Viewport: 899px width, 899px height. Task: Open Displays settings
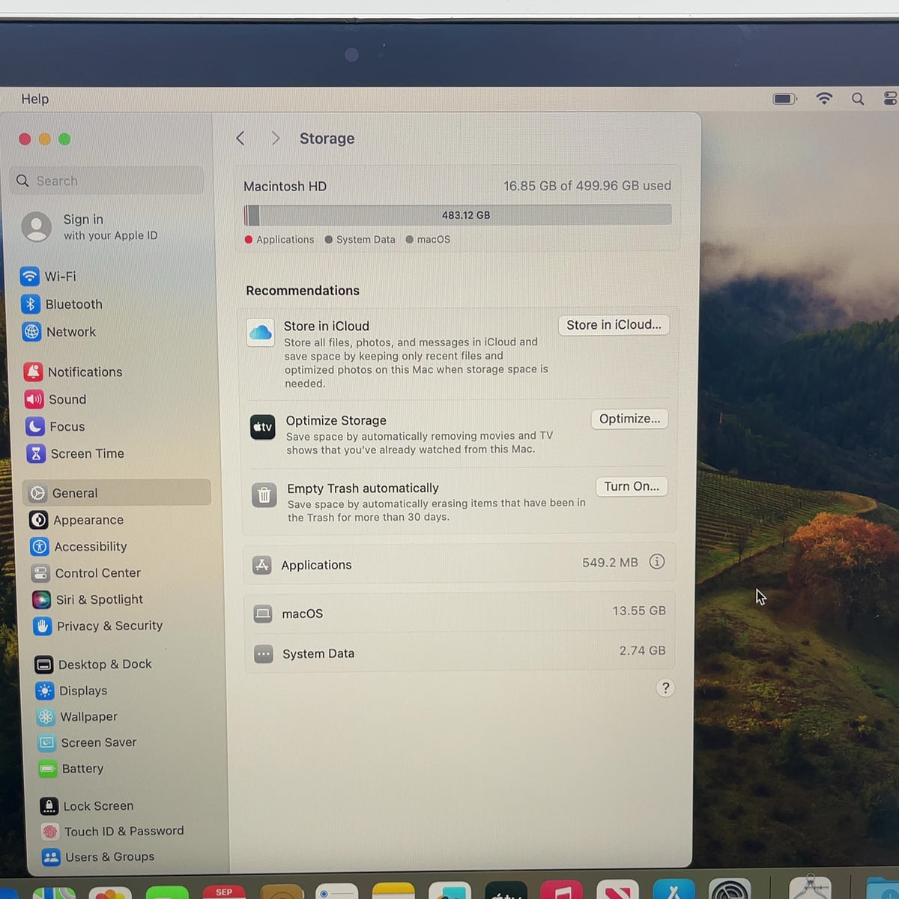[x=72, y=691]
